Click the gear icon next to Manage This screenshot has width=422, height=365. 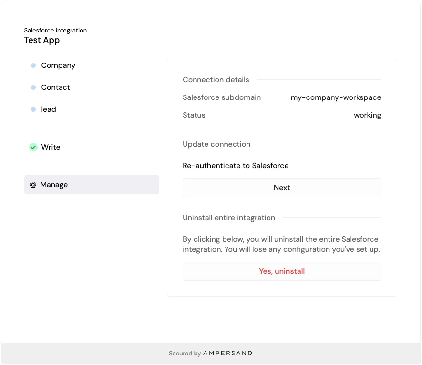pos(33,185)
